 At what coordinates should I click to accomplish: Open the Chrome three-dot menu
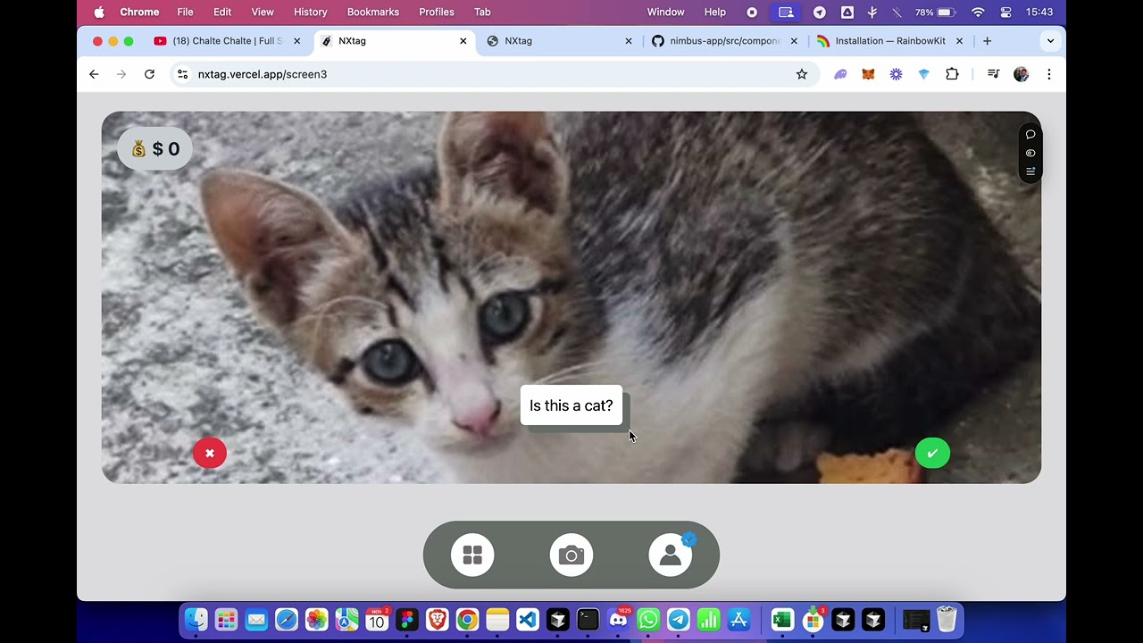tap(1049, 74)
